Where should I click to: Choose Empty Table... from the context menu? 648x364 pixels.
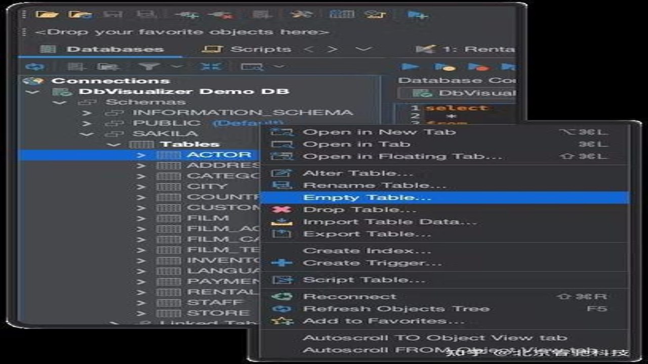click(444, 197)
